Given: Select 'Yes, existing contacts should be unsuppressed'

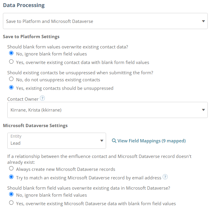Looking at the screenshot, I should tap(11, 88).
